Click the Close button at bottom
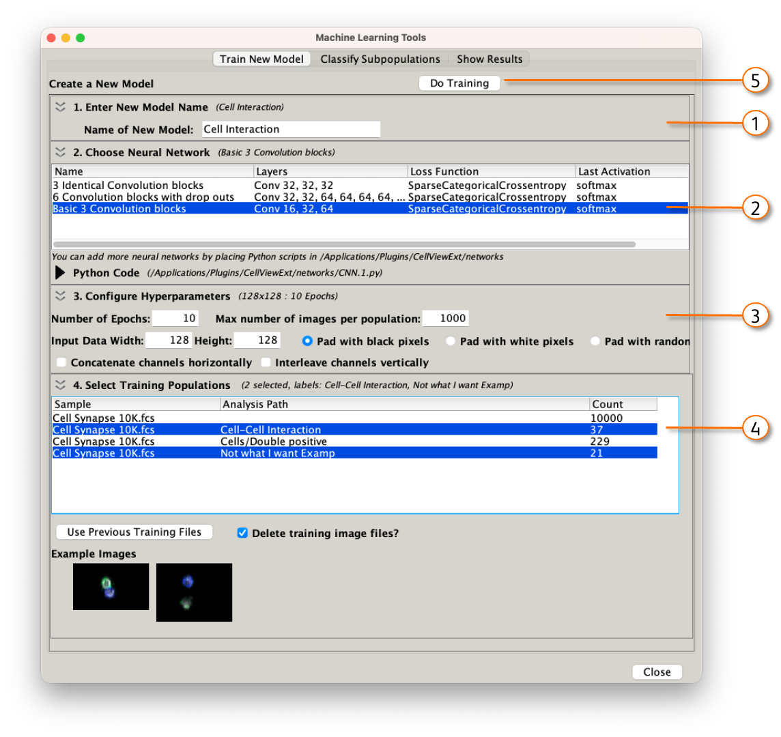The height and width of the screenshot is (737, 781). (657, 672)
